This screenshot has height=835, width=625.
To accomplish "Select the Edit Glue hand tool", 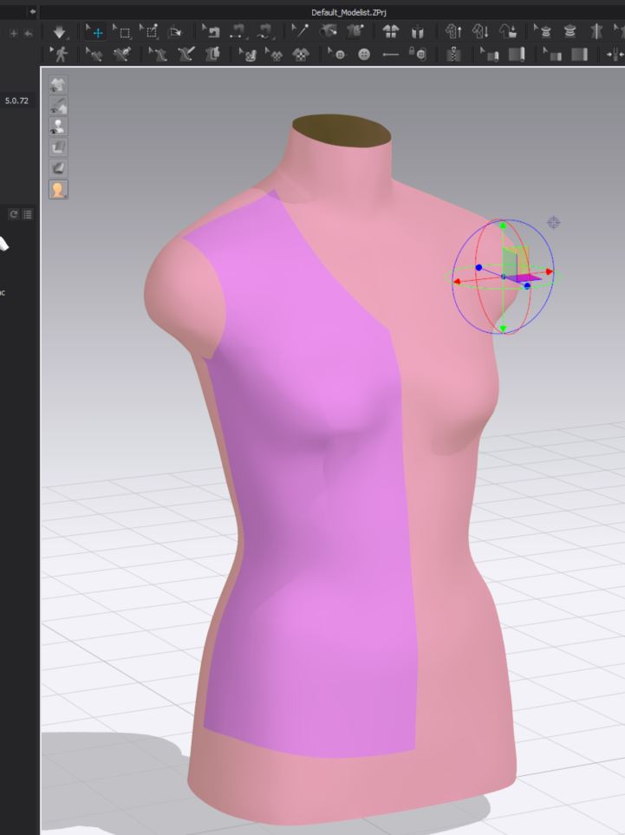I will coord(248,54).
